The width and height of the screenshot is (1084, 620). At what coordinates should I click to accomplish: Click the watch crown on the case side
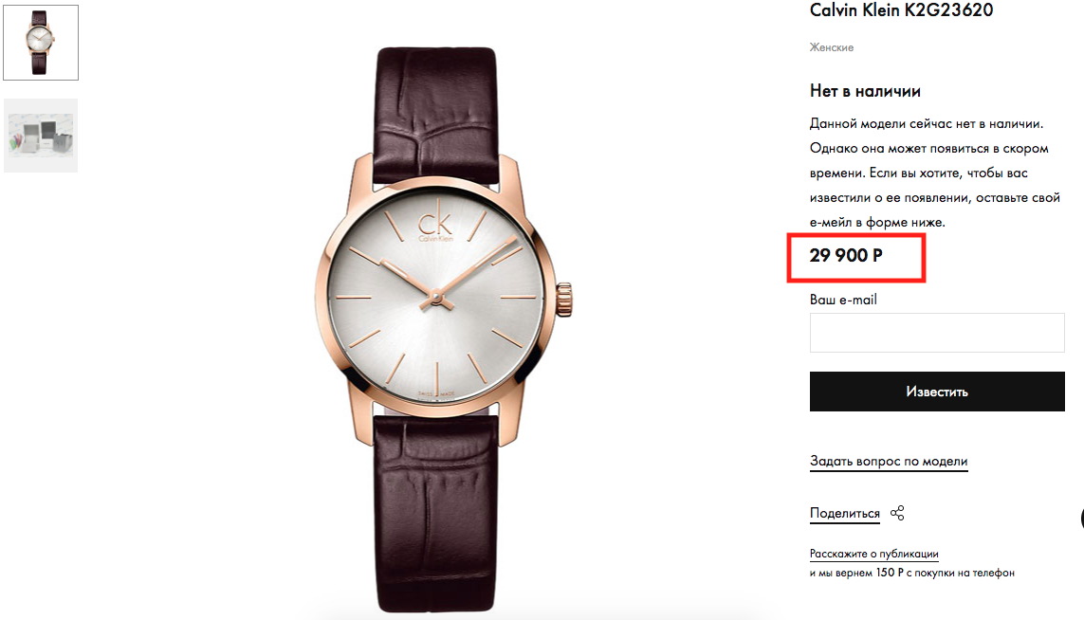point(564,297)
